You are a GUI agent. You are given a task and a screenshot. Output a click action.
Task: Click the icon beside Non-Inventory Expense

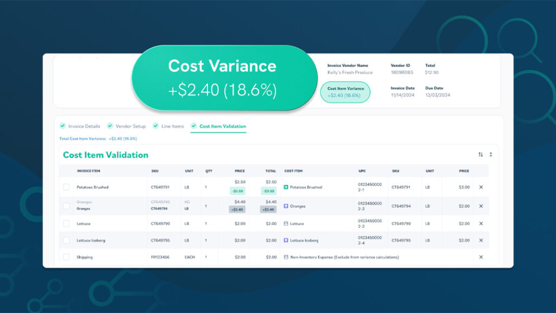pyautogui.click(x=286, y=257)
